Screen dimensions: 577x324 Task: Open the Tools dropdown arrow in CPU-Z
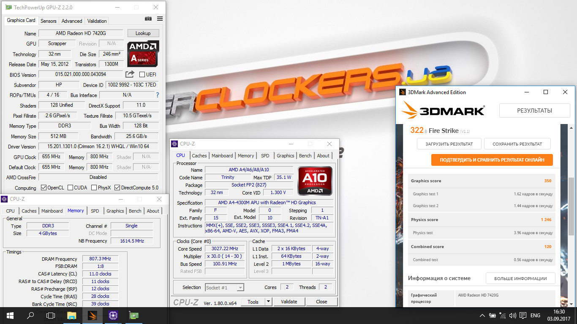(x=268, y=302)
